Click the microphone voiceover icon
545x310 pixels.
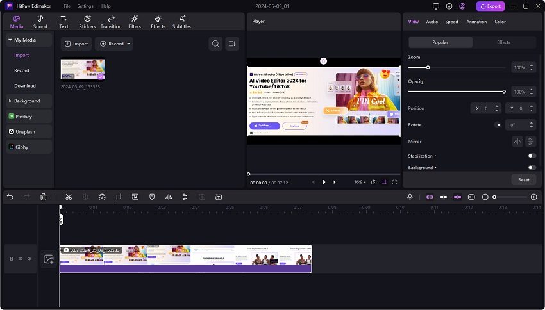point(410,197)
